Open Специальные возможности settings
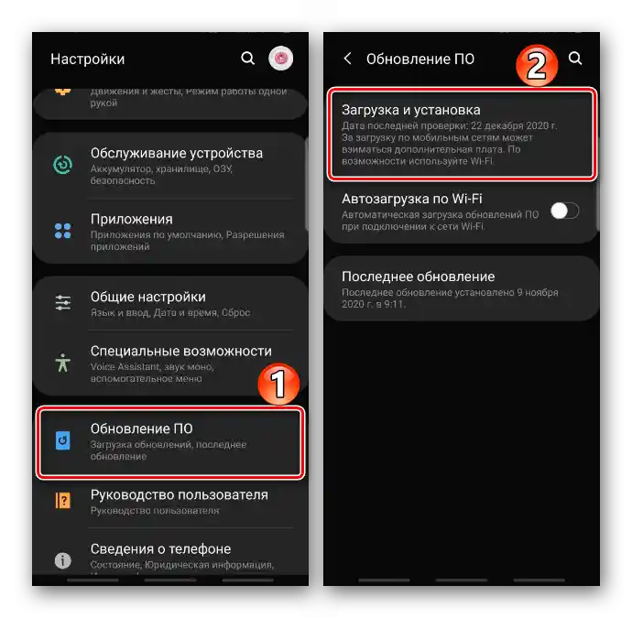 click(x=171, y=363)
